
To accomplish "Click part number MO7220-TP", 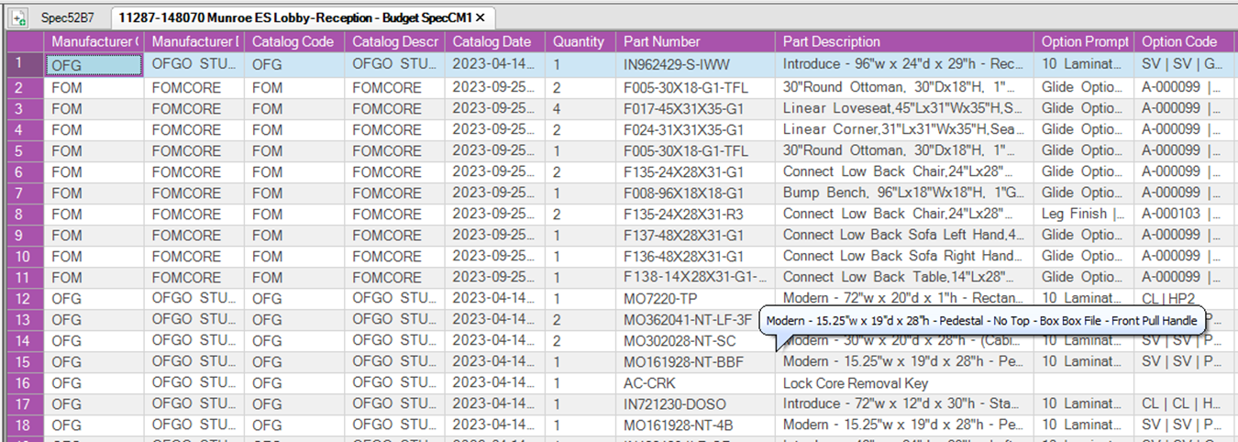I will point(695,298).
